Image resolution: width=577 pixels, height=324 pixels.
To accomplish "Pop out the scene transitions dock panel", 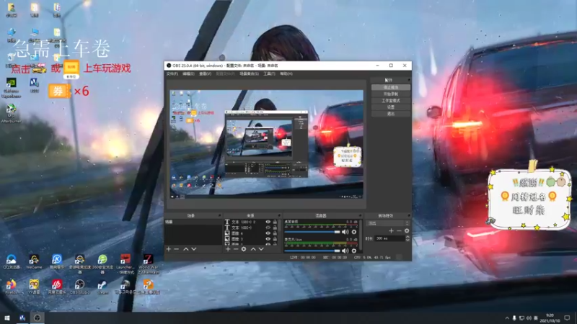I will (x=408, y=215).
